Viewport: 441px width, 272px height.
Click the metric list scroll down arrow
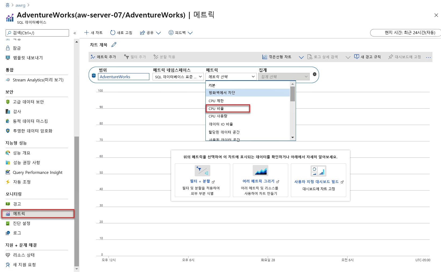pos(292,138)
